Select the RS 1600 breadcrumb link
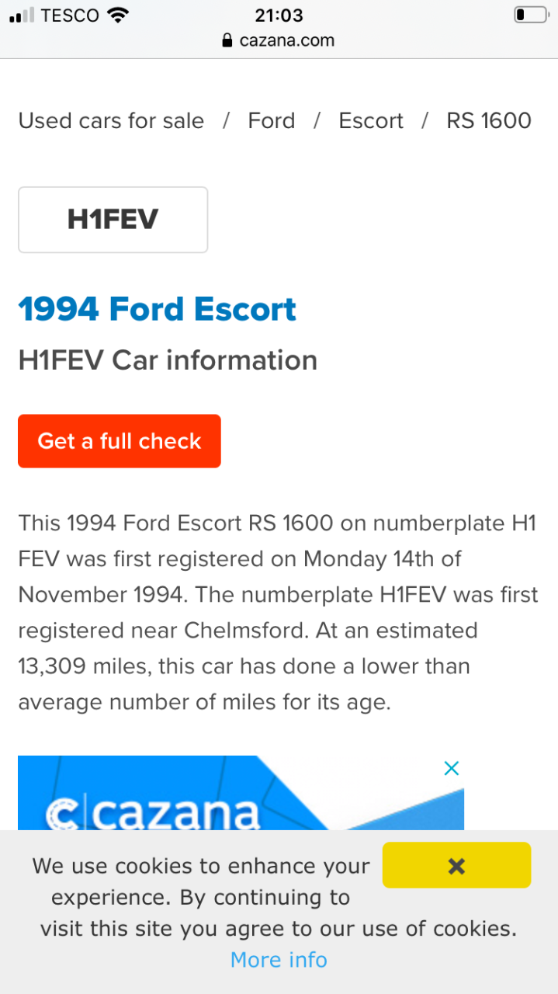This screenshot has height=994, width=558. pyautogui.click(x=489, y=121)
